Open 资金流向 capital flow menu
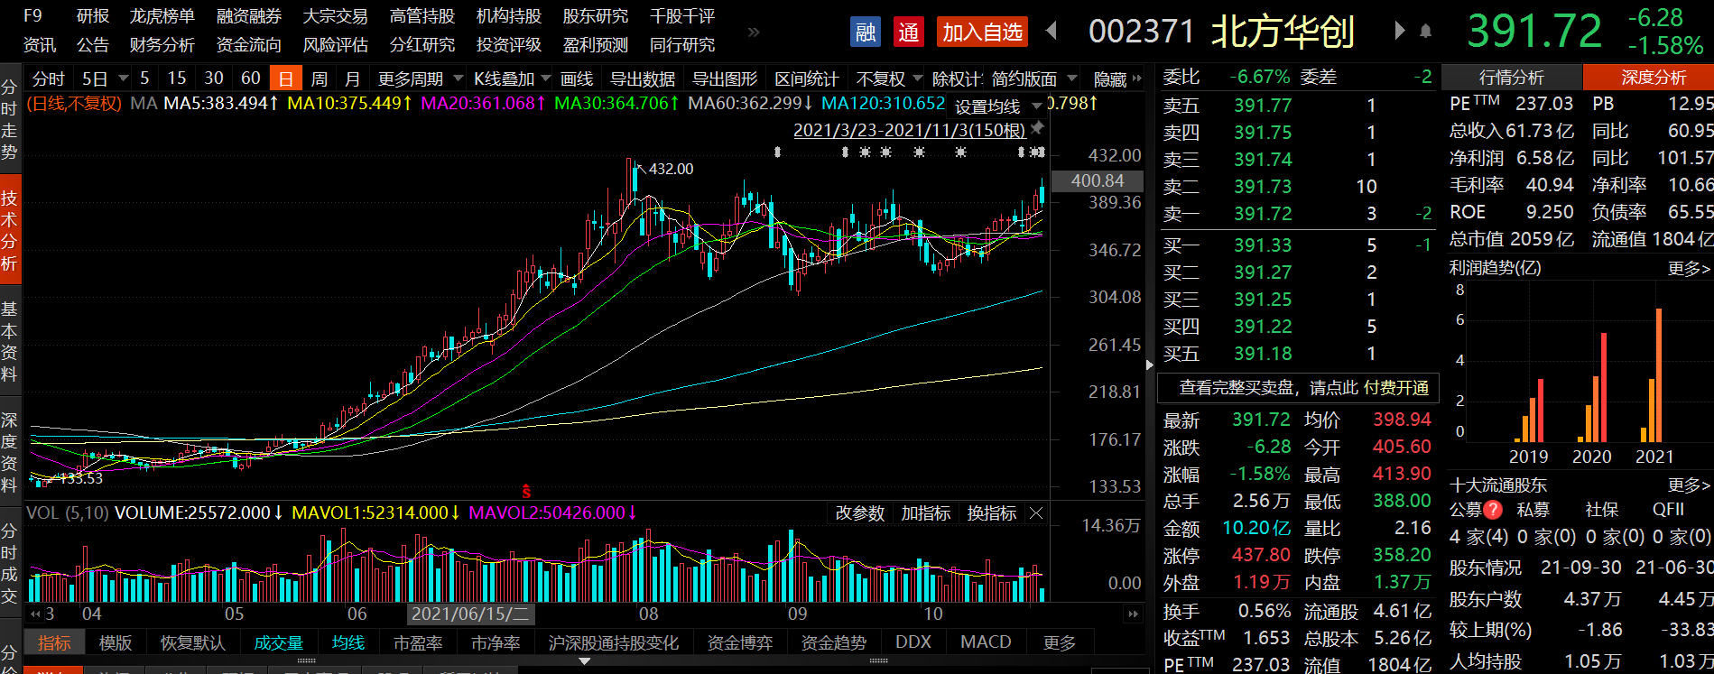Image resolution: width=1714 pixels, height=674 pixels. click(x=249, y=44)
